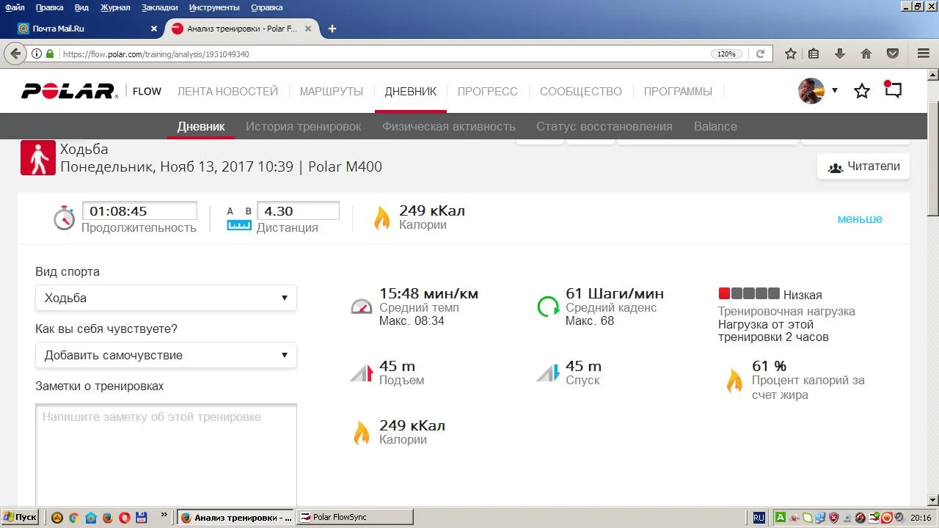Click the fat burn percentage flame icon
Screen dimensions: 939x528
point(734,381)
